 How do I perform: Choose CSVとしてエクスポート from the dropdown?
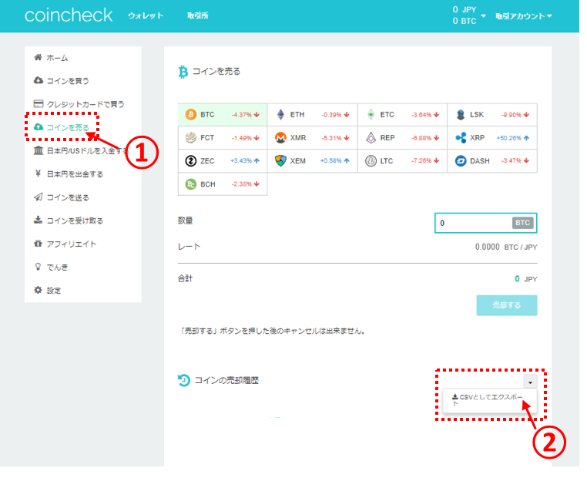(489, 400)
